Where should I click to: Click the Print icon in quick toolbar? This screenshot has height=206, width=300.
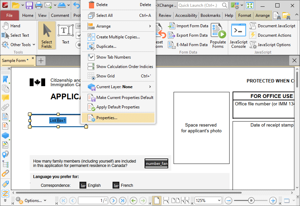tap(39, 5)
